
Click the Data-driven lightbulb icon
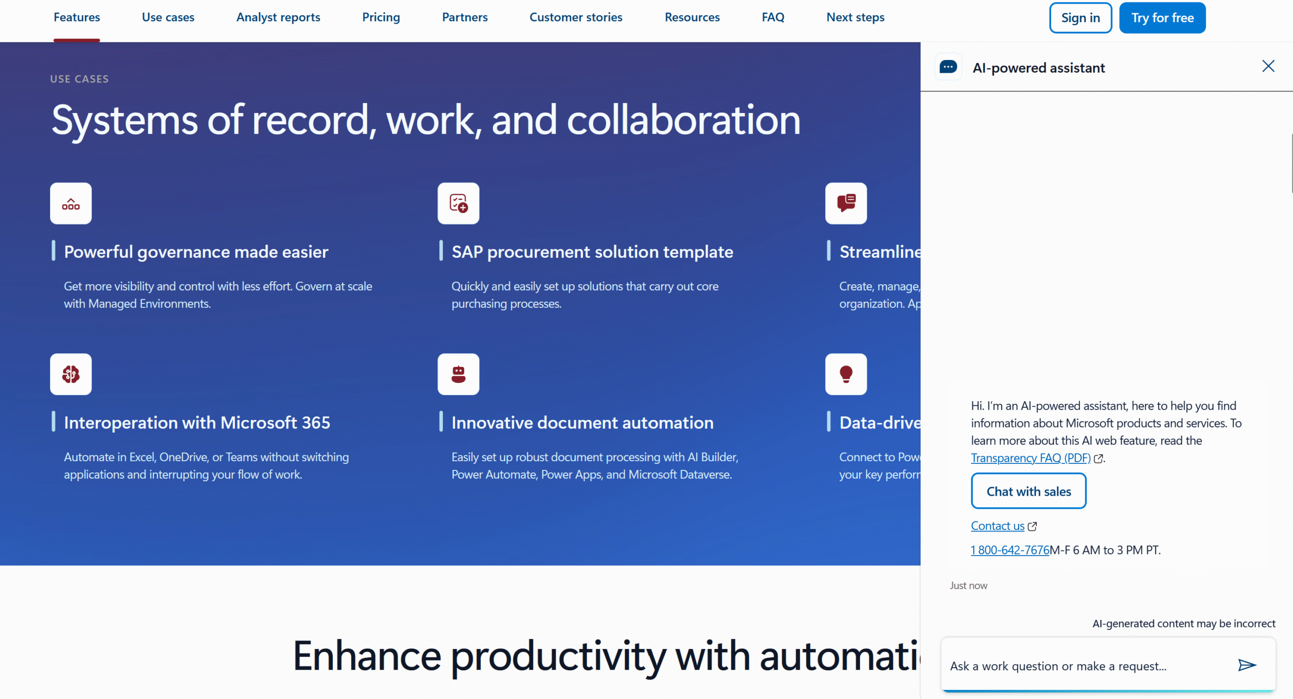click(x=846, y=374)
